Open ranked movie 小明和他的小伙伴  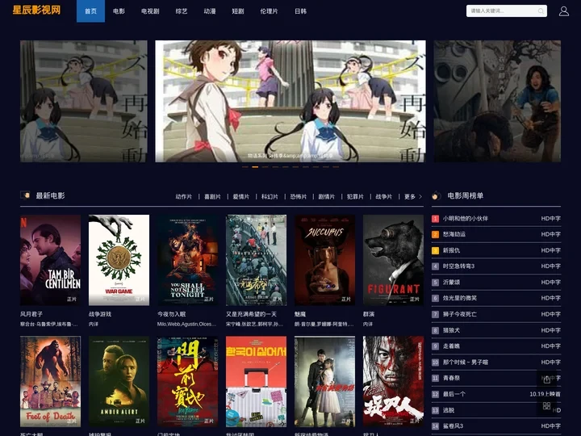466,219
